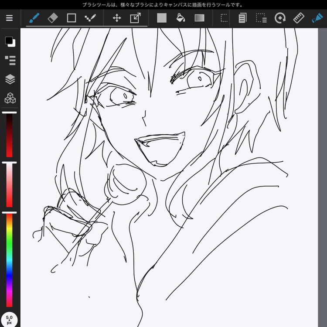
Task: Adjust the white-to-red saturation slider
Action: click(x=10, y=184)
